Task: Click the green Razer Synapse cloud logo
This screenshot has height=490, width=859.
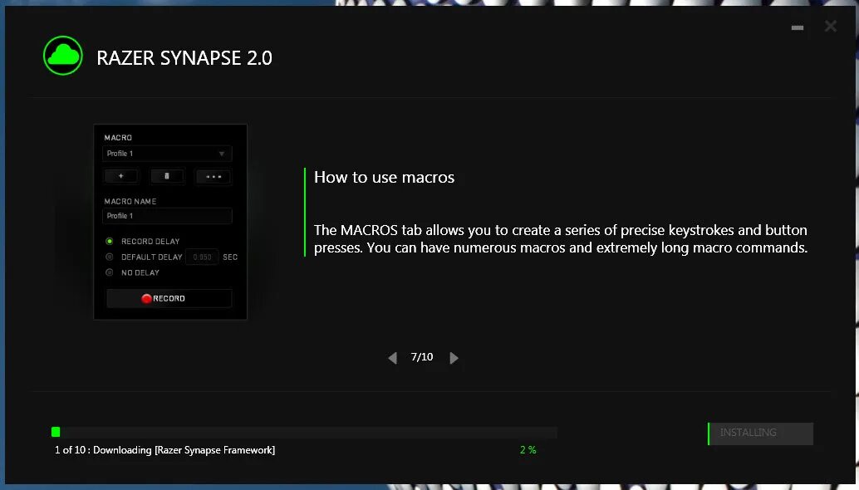Action: 63,56
